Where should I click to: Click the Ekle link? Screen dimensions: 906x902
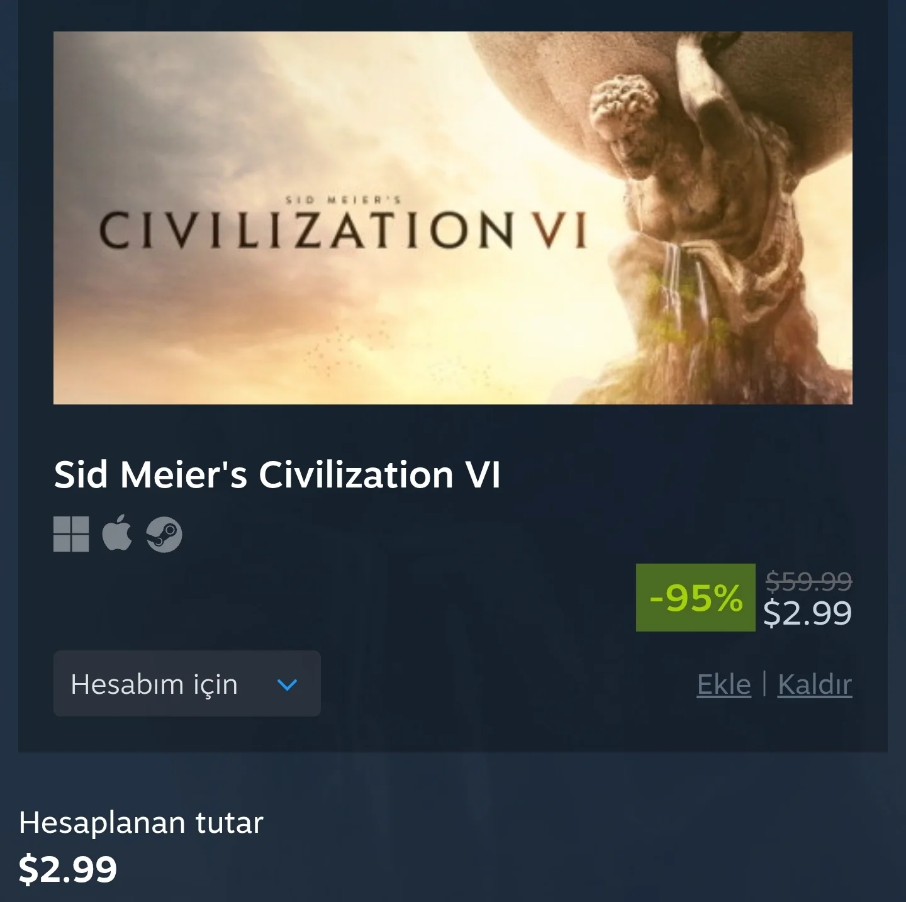724,684
